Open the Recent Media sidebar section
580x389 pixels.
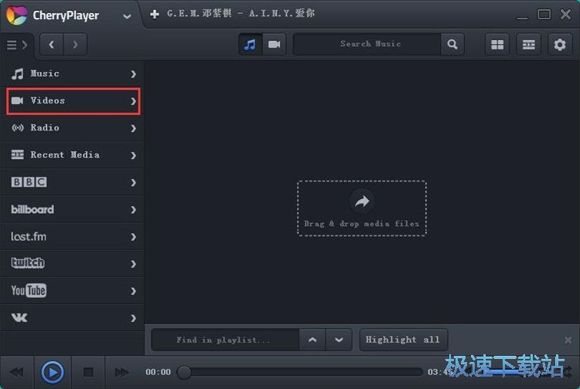coord(72,155)
